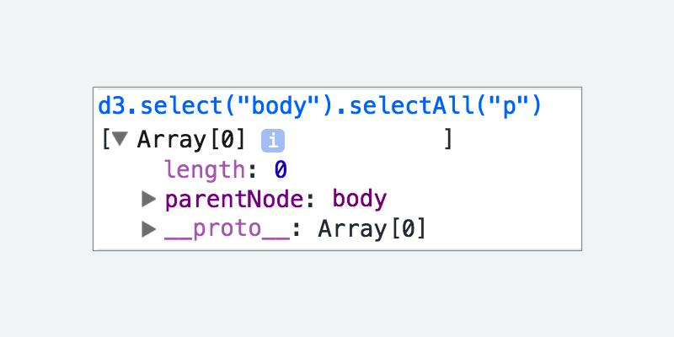Click empty console space right of __proto__ row

[503, 229]
